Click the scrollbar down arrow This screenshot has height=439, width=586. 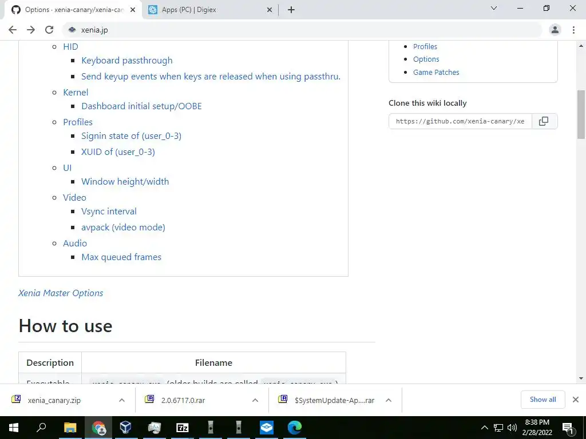(x=581, y=378)
